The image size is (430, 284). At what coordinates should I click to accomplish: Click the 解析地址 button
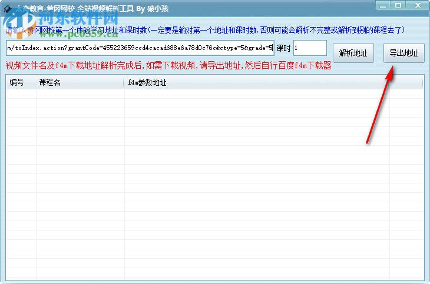353,53
